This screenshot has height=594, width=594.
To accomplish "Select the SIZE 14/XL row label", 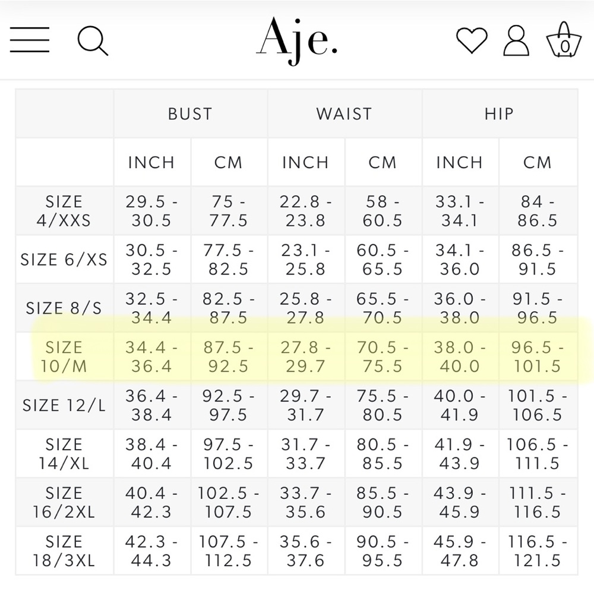I will click(x=64, y=453).
